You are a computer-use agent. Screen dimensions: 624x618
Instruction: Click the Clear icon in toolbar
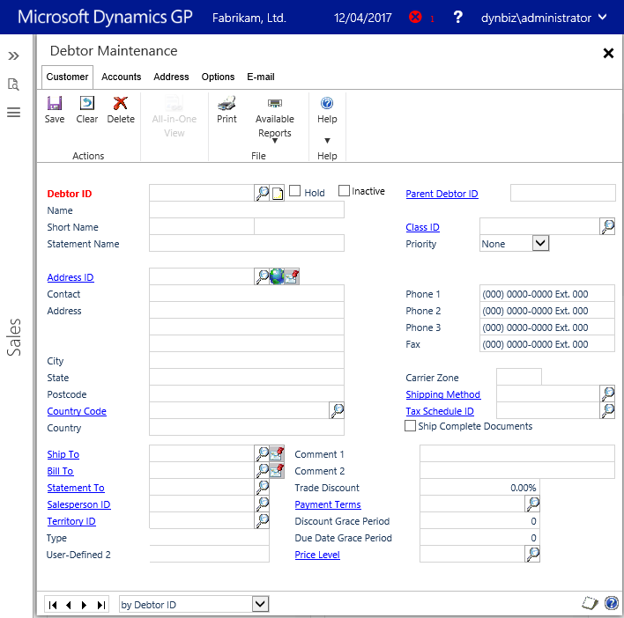tap(87, 104)
